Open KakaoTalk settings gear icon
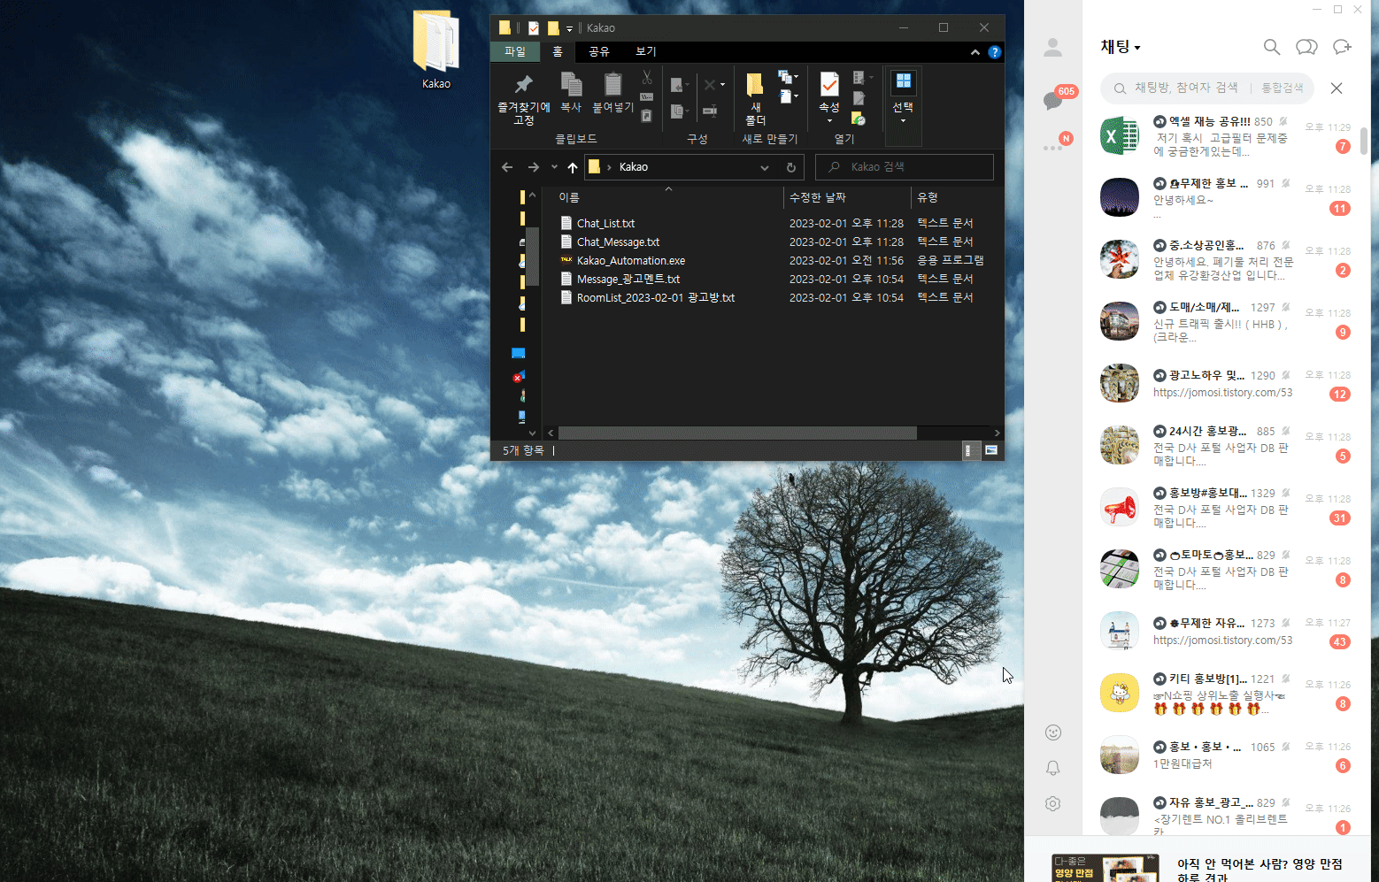 click(1052, 803)
